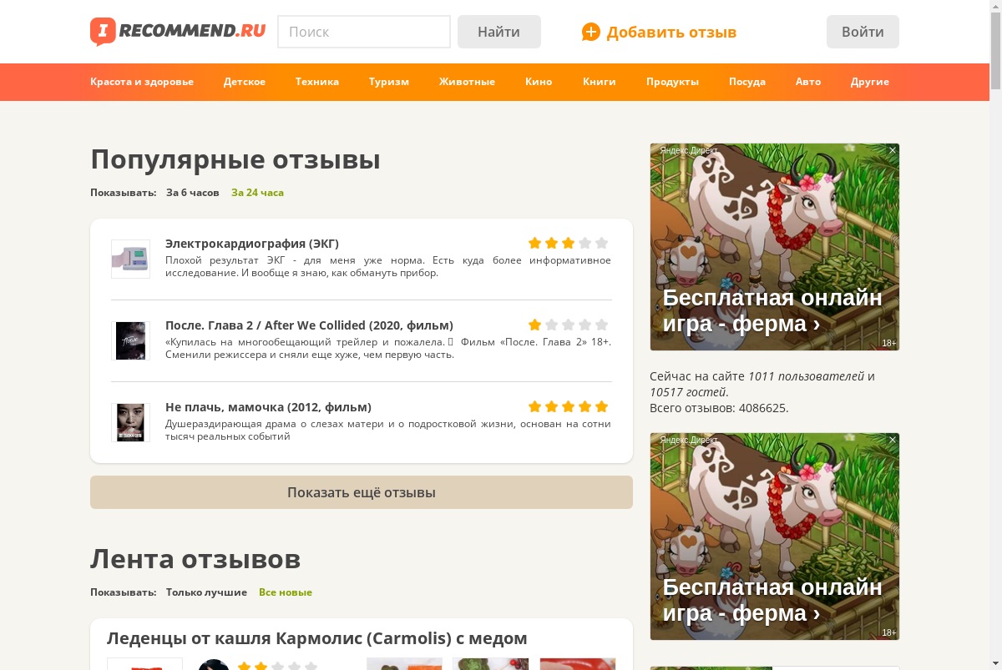Click the Найти search button
The image size is (1002, 670).
click(x=499, y=32)
